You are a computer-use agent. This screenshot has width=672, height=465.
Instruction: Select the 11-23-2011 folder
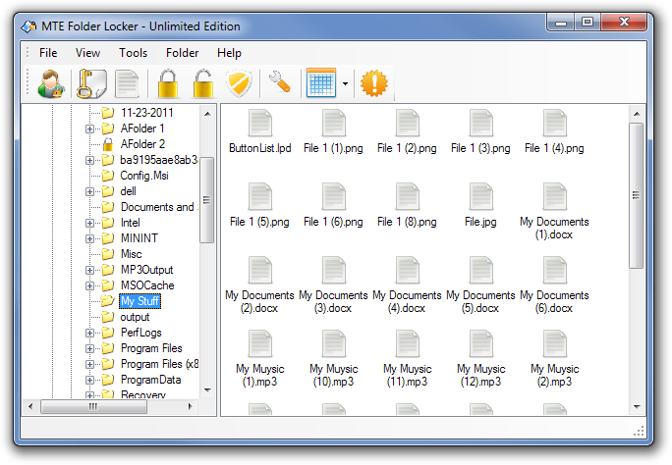(147, 113)
